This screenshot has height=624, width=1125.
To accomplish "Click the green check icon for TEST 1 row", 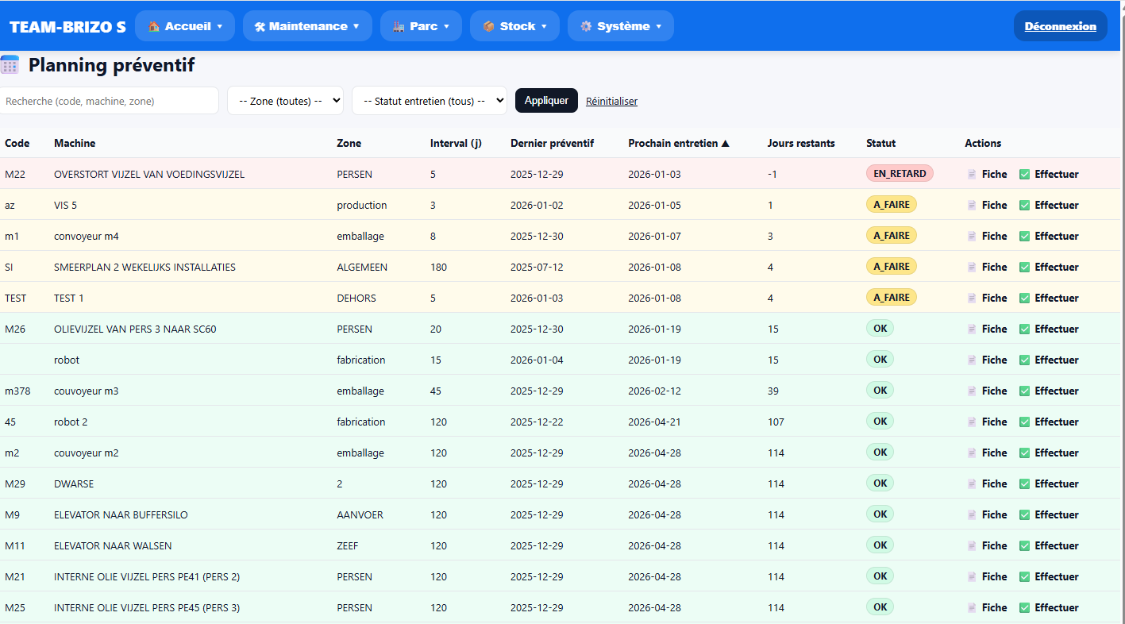I will coord(1024,299).
